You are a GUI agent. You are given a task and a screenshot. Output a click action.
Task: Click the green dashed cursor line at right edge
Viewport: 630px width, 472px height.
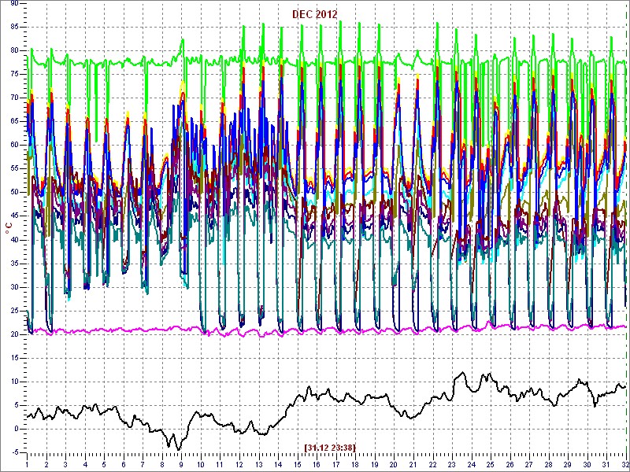click(627, 236)
